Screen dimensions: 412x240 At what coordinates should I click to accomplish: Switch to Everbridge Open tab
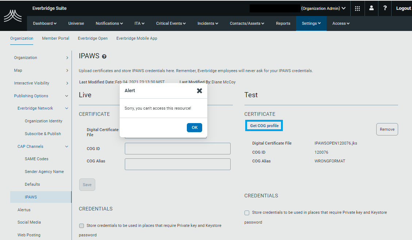93,38
